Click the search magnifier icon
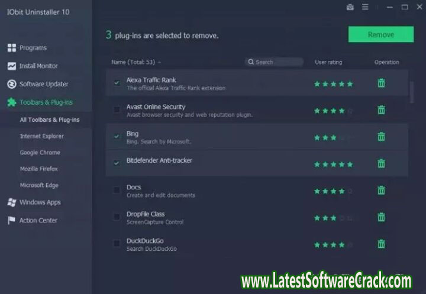This screenshot has width=426, height=294. click(x=251, y=62)
